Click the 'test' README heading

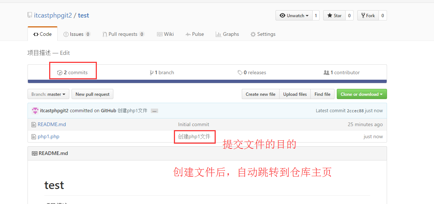click(54, 185)
